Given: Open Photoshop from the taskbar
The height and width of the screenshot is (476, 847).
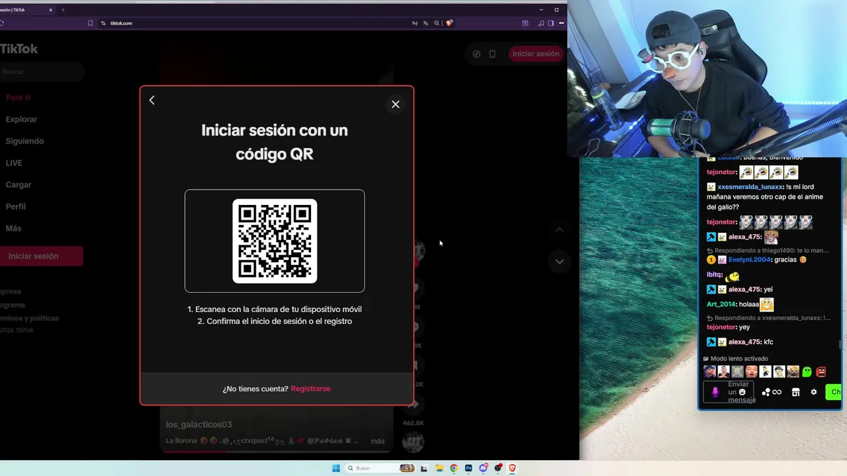Looking at the screenshot, I should pos(468,468).
